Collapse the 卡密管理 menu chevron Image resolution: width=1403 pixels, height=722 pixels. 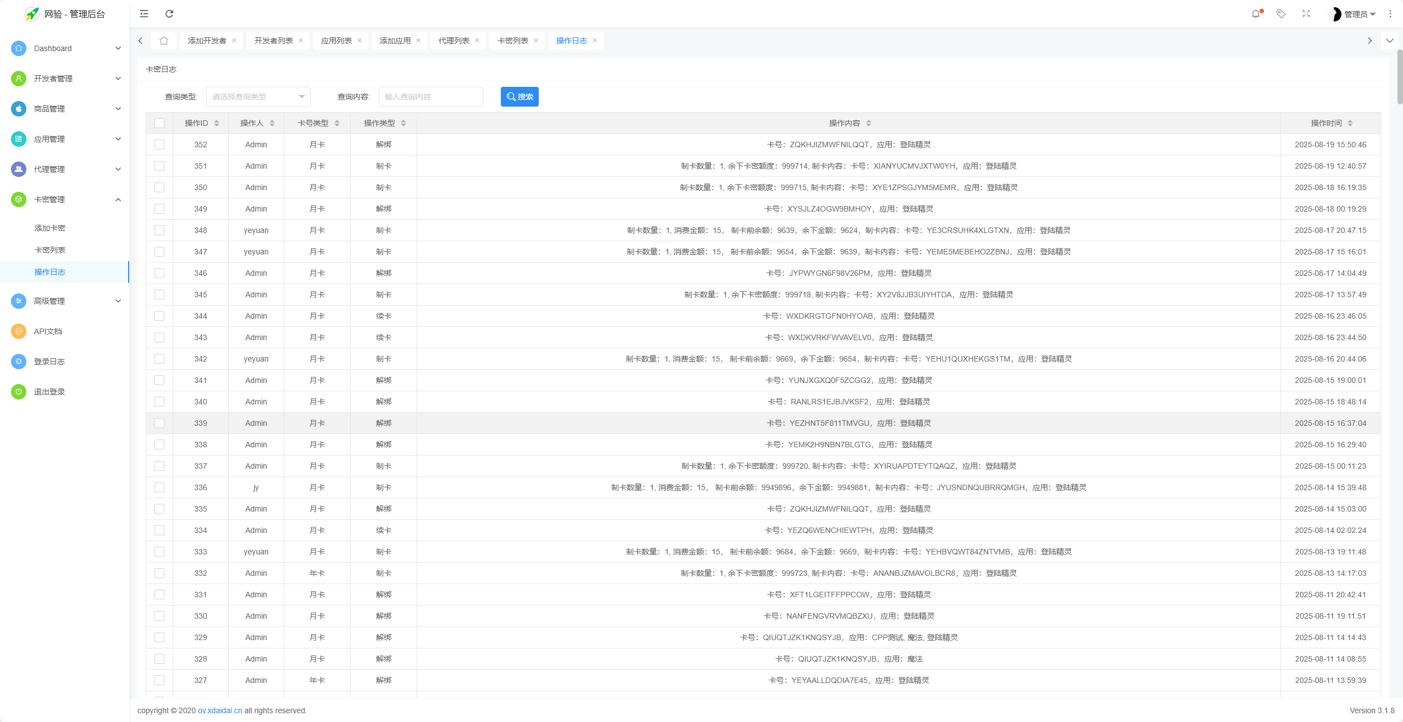118,199
